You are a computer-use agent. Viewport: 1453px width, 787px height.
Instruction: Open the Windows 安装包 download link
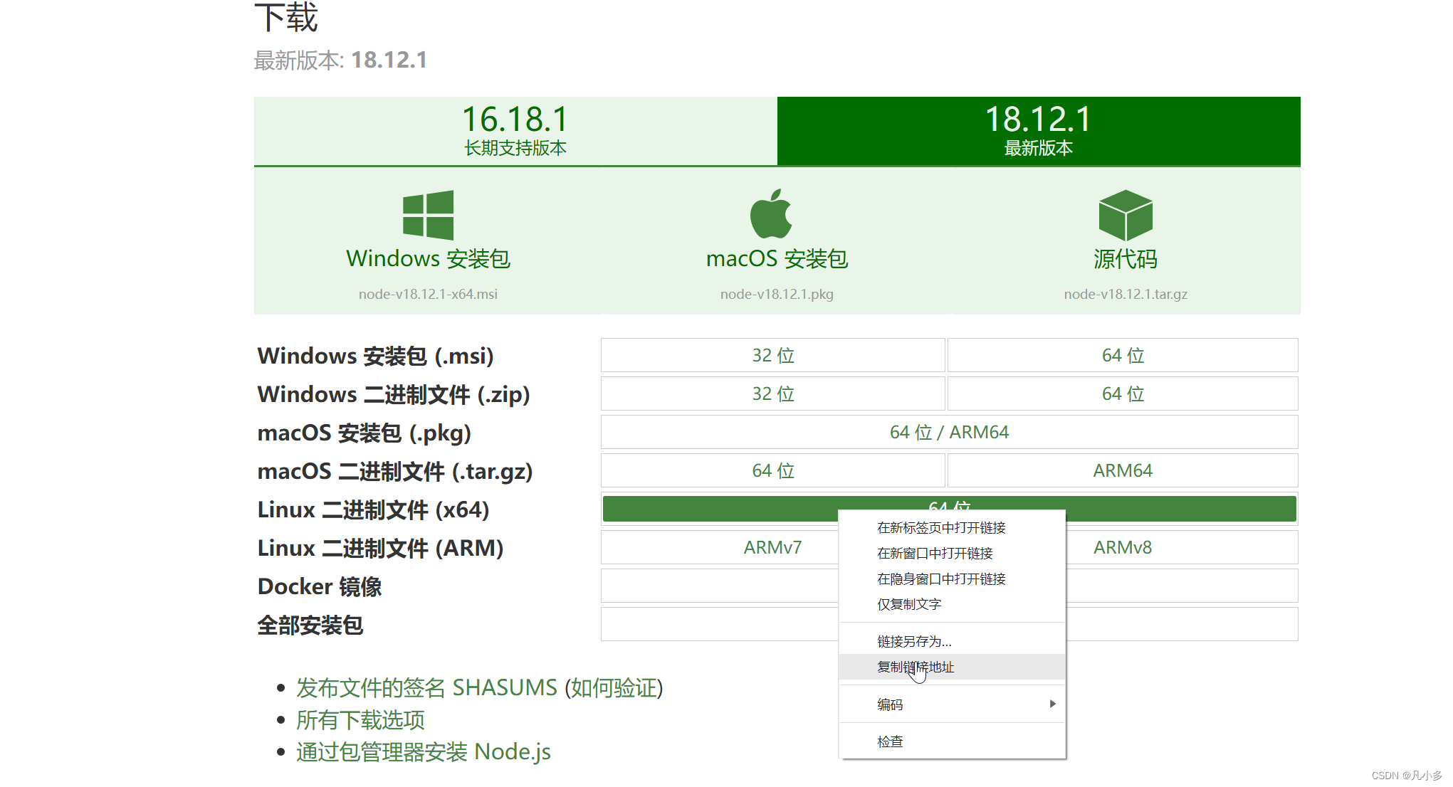pyautogui.click(x=428, y=258)
